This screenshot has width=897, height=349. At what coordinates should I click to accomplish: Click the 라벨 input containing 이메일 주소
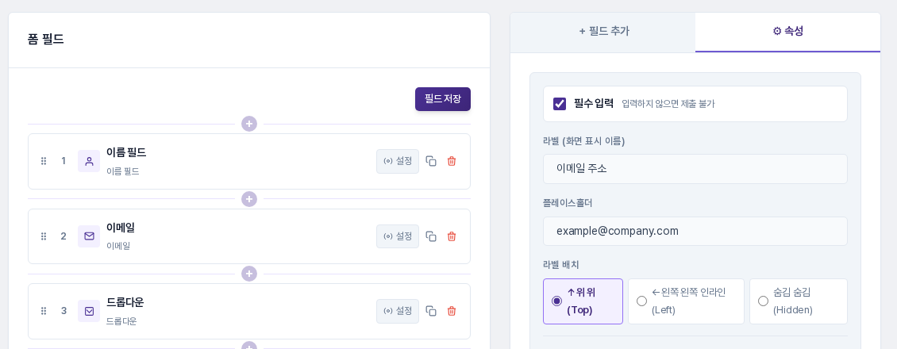pos(695,169)
